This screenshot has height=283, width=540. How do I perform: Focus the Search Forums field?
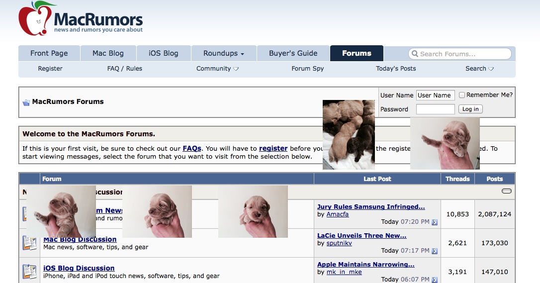(x=460, y=54)
